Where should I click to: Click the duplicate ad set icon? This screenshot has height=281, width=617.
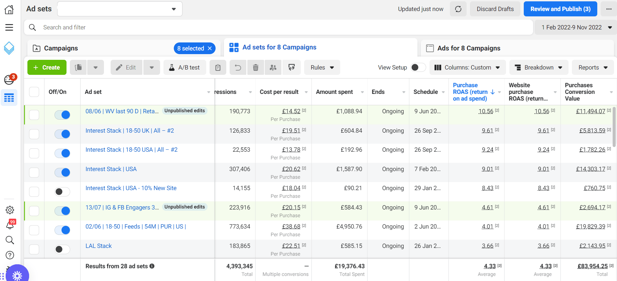coord(79,67)
